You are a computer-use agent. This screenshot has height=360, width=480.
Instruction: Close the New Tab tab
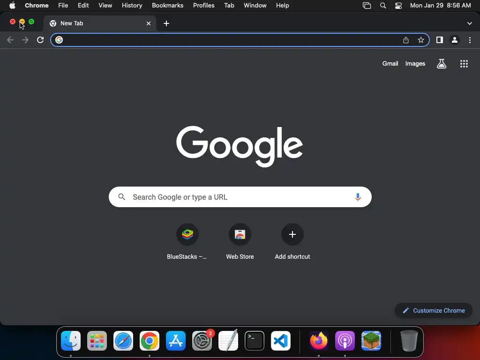point(149,23)
